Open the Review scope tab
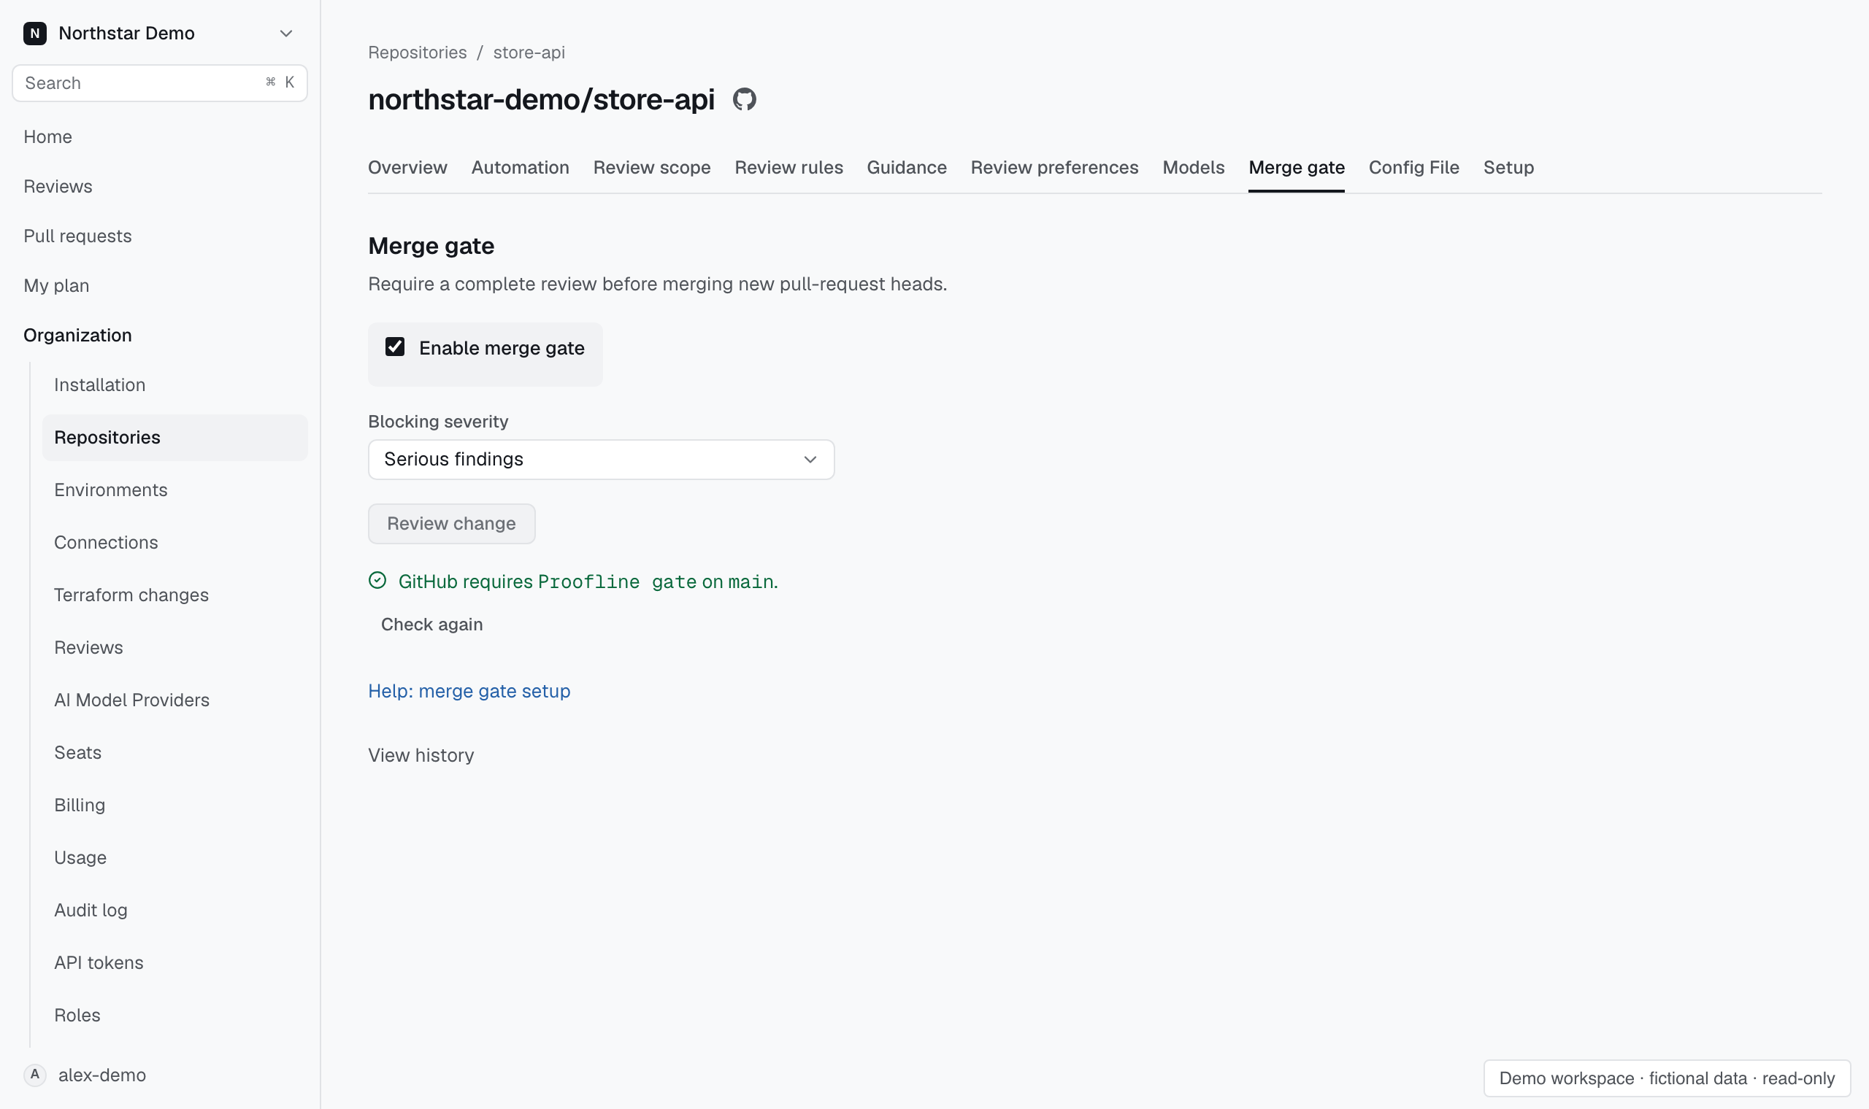 (x=652, y=167)
